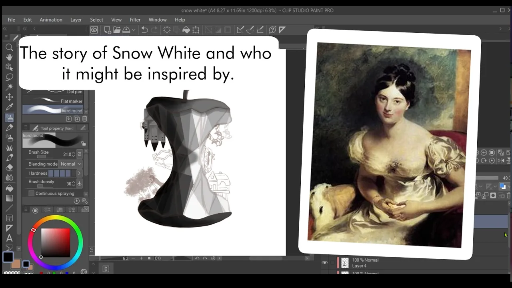Screen dimensions: 512x288
Task: Select the Auto select magic wand tool
Action: 9,87
